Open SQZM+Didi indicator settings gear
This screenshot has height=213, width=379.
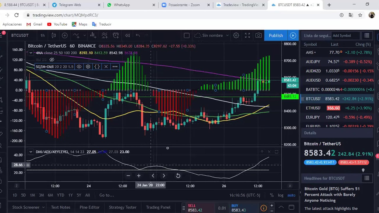pyautogui.click(x=88, y=67)
